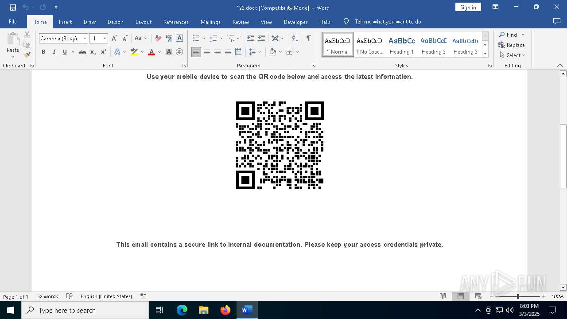Click the Sign in button
Viewport: 567px width, 319px height.
point(468,7)
